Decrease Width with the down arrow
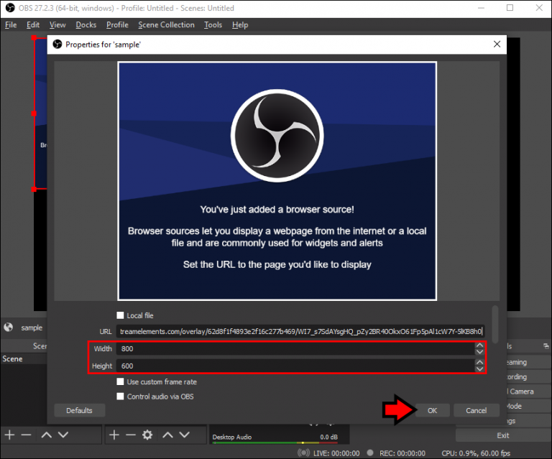 tap(479, 352)
